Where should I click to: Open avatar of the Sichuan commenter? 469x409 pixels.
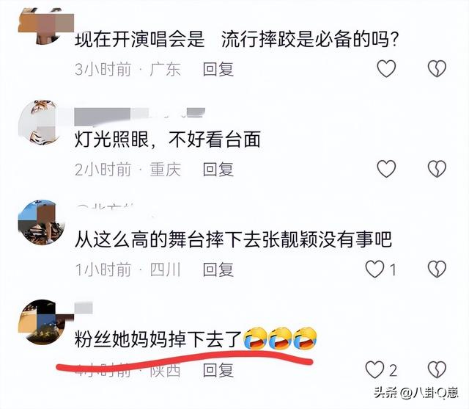pyautogui.click(x=41, y=222)
